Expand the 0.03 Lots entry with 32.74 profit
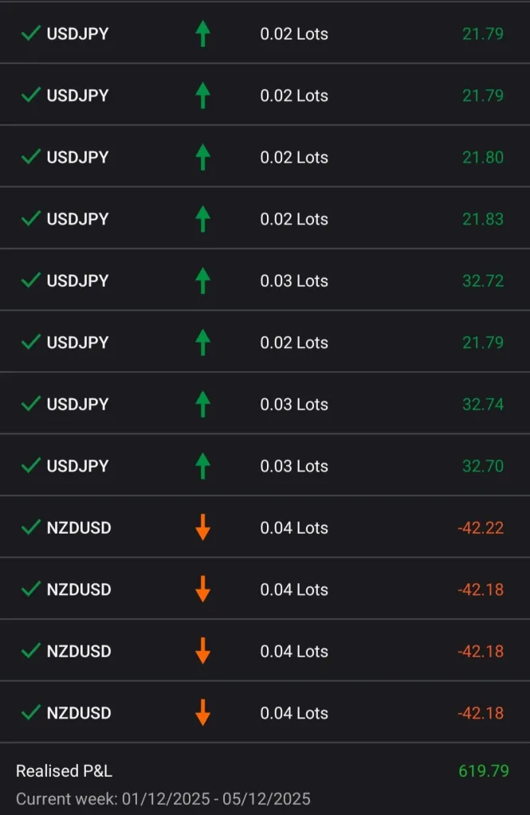This screenshot has height=815, width=530. (294, 404)
